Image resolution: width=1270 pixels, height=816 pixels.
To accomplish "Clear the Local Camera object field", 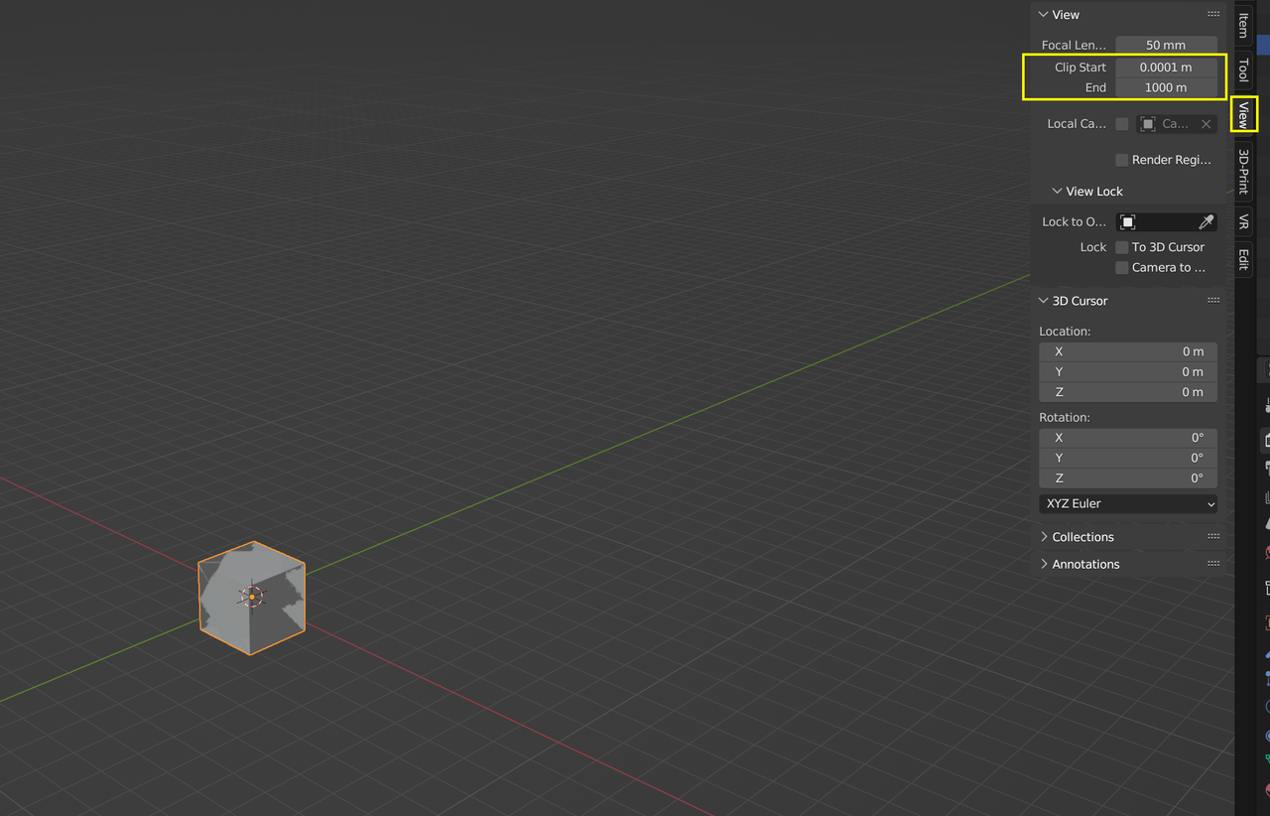I will [x=1206, y=124].
